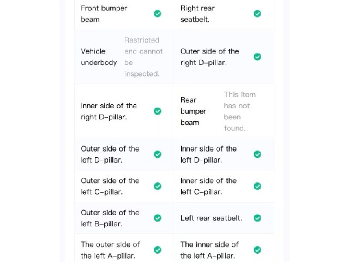The height and width of the screenshot is (262, 349).
Task: Click check mark for inner side left A-pillar
Action: click(257, 250)
